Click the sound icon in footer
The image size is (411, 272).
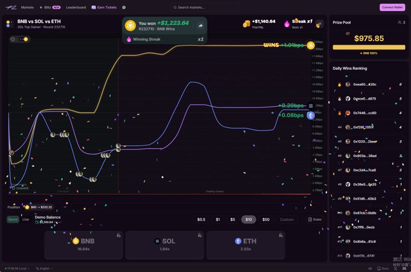(x=370, y=268)
